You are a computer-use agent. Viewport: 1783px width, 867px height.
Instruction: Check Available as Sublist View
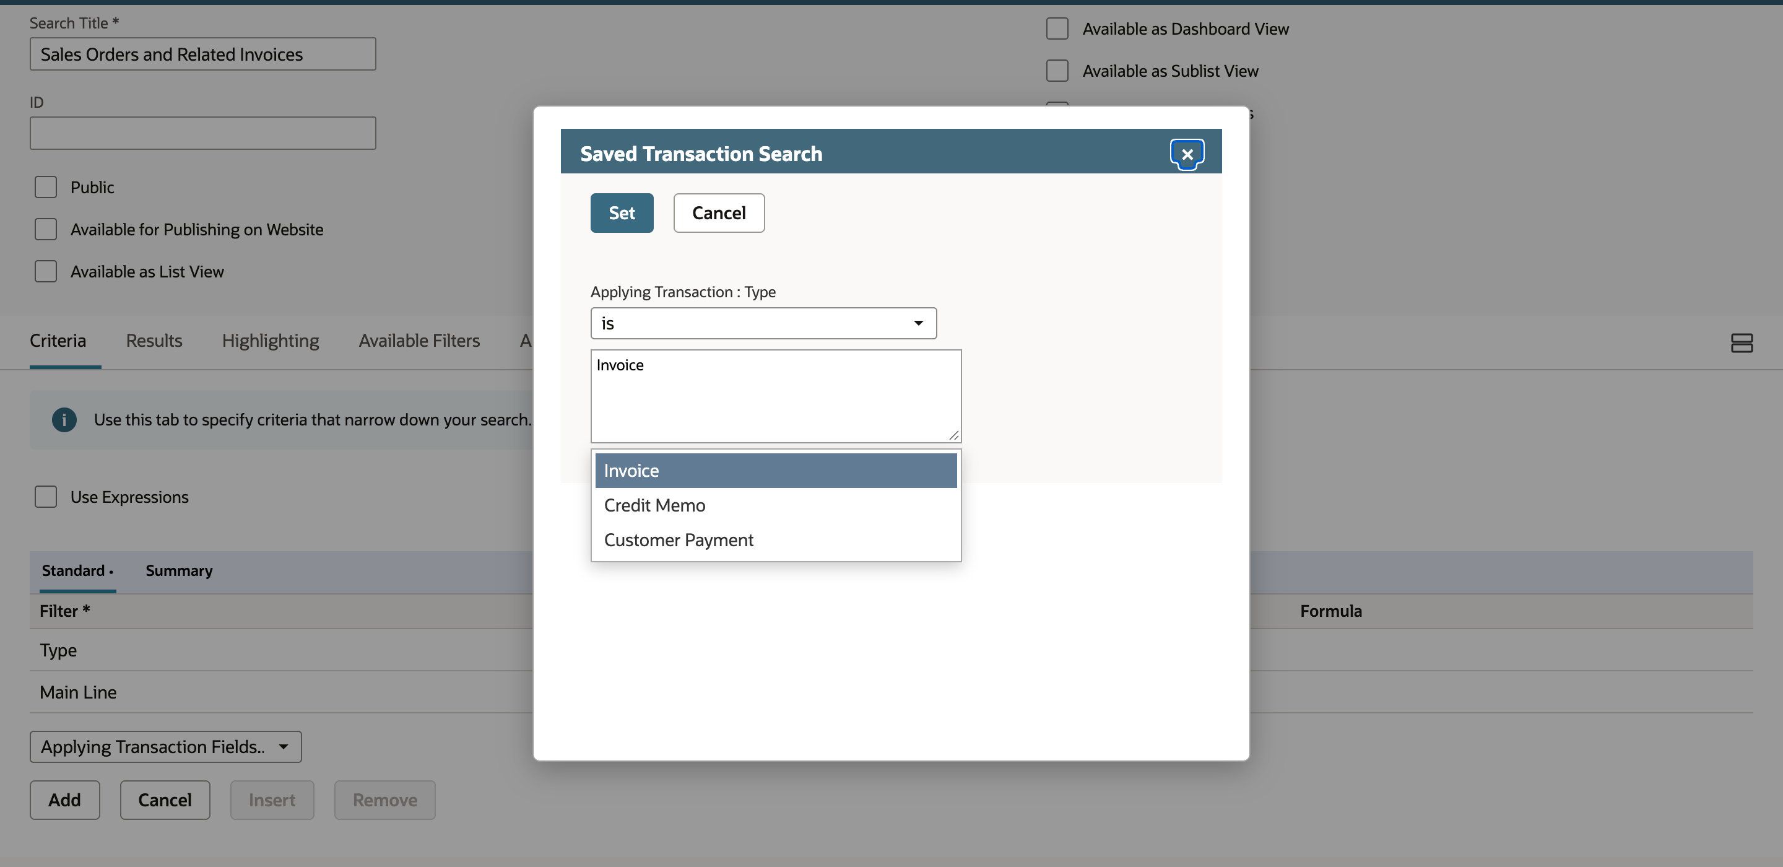(1057, 71)
